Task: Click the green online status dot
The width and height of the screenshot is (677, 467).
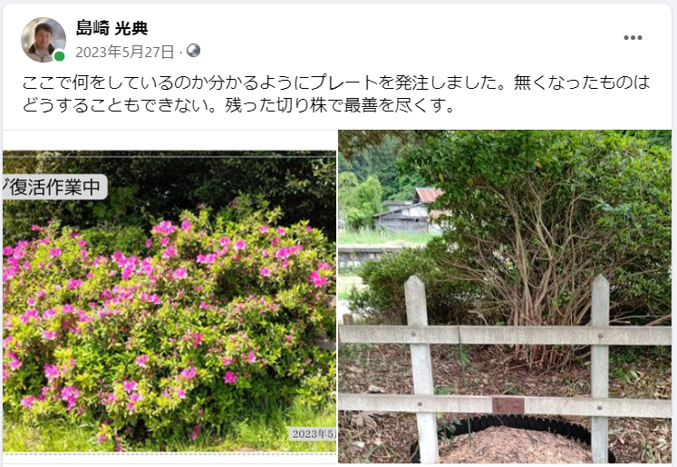Action: point(60,56)
